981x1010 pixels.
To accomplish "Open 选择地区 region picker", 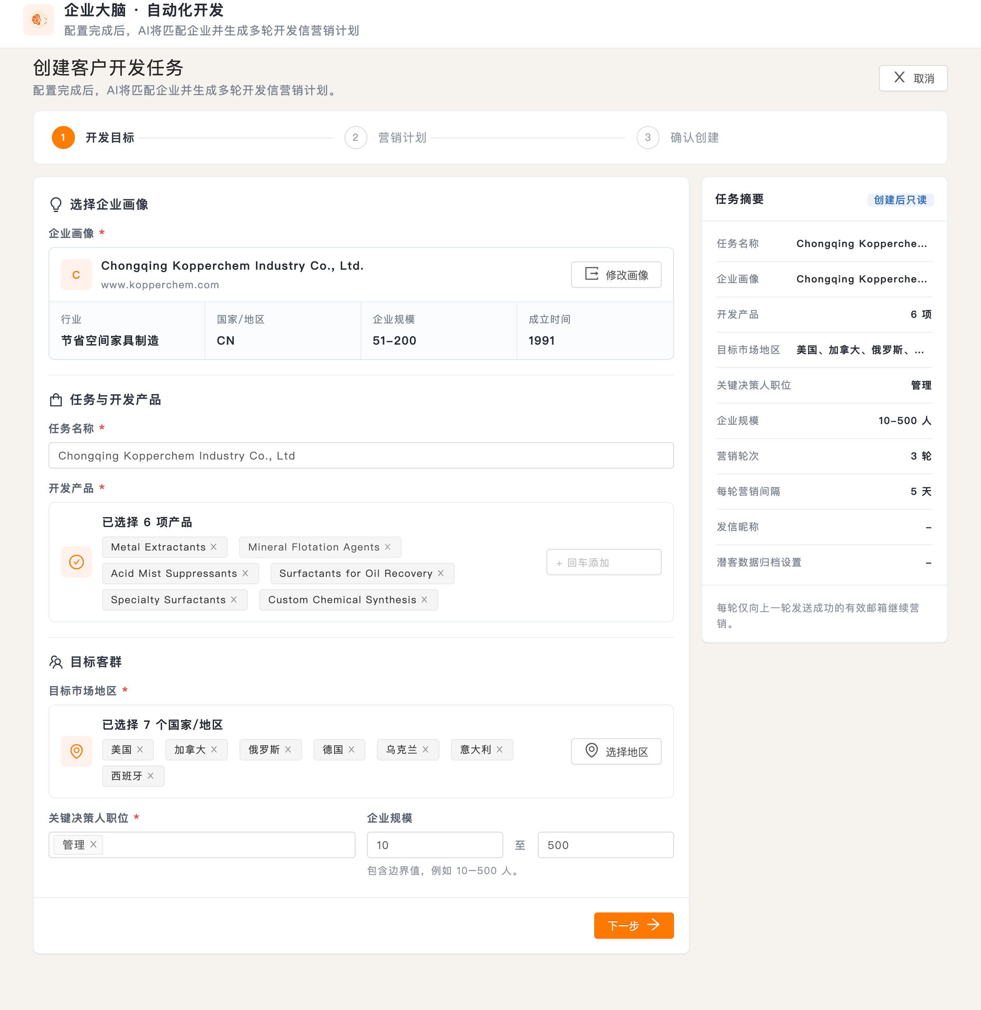I will pos(616,752).
